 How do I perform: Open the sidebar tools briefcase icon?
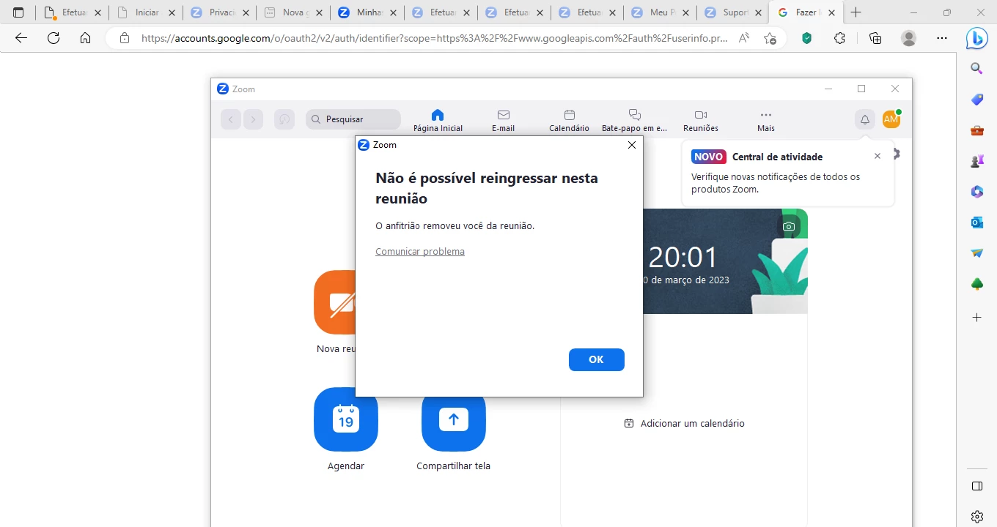tap(976, 130)
